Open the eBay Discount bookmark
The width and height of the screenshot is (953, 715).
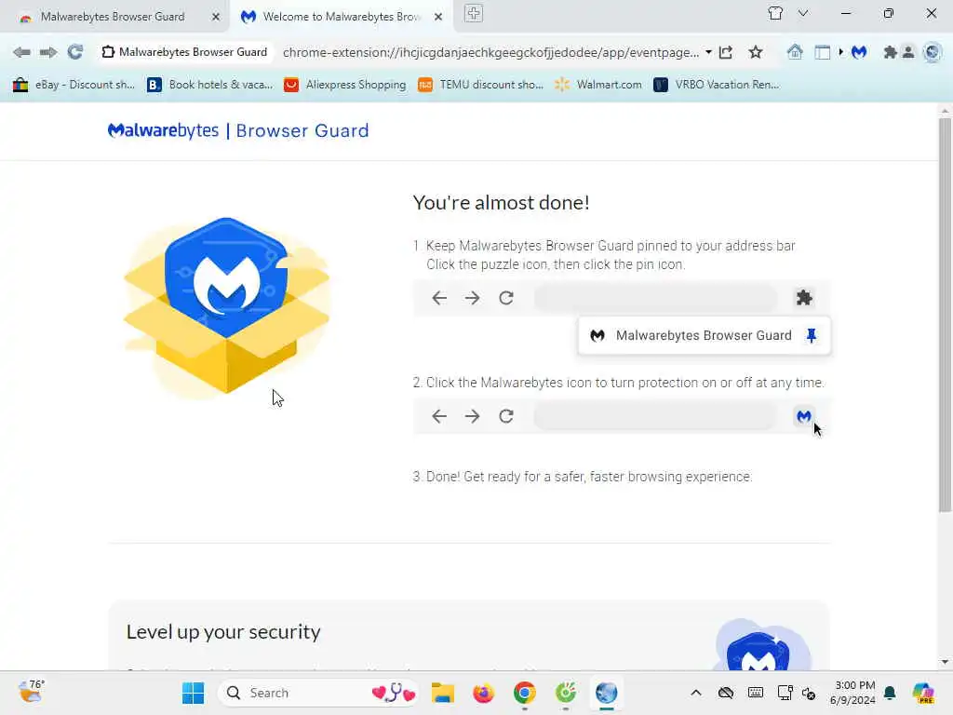point(74,85)
